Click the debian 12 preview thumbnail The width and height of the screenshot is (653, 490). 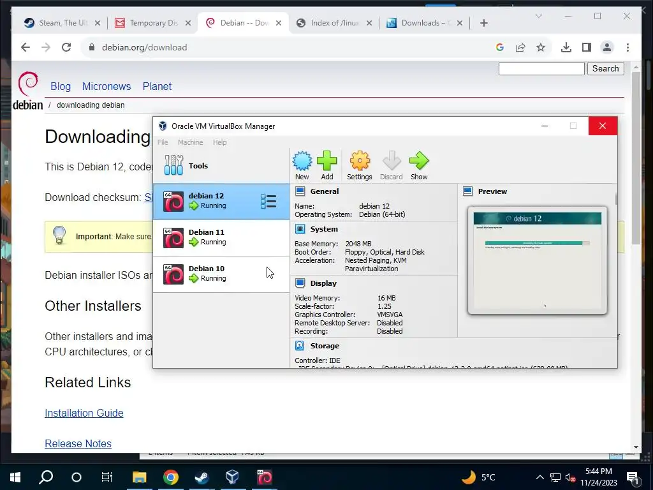(537, 260)
